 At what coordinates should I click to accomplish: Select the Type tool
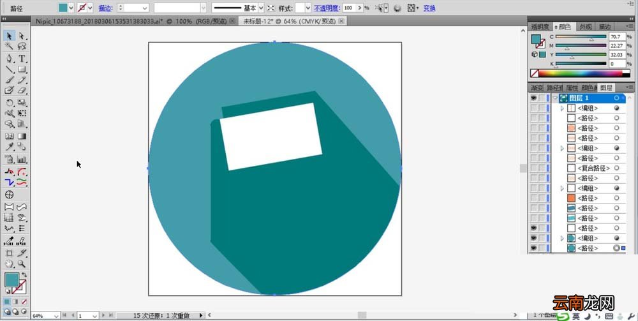click(x=22, y=59)
